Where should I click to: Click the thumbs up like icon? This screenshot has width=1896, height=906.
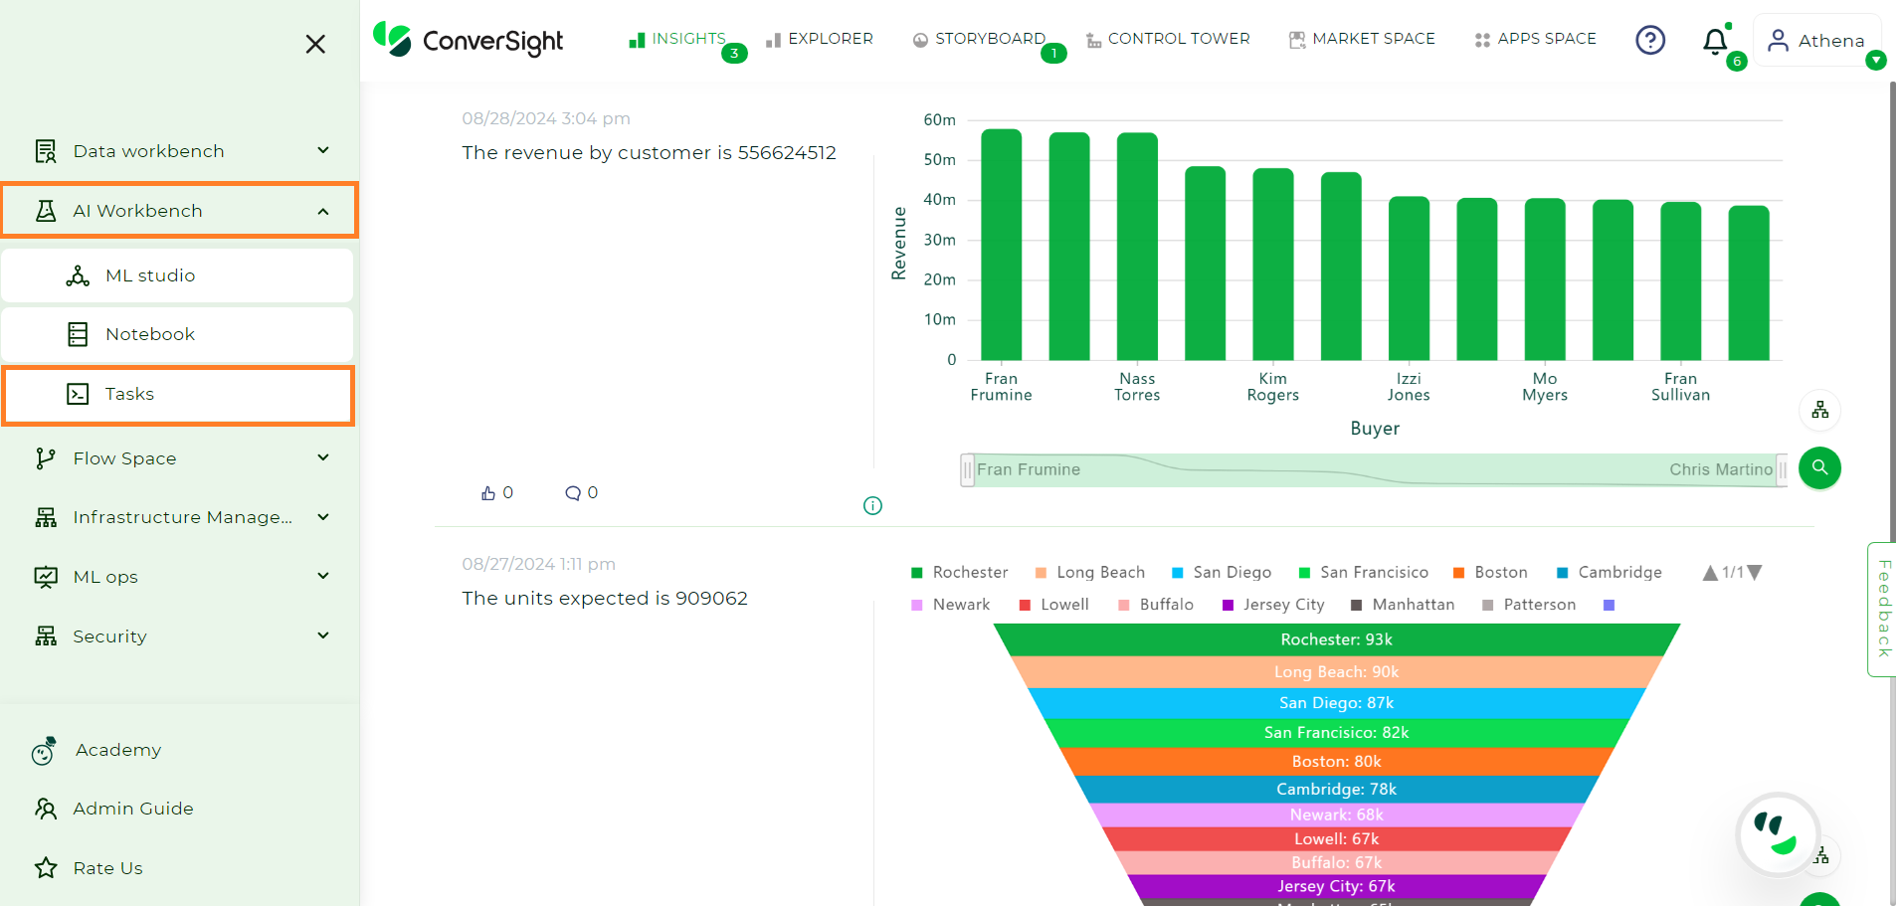click(x=488, y=493)
